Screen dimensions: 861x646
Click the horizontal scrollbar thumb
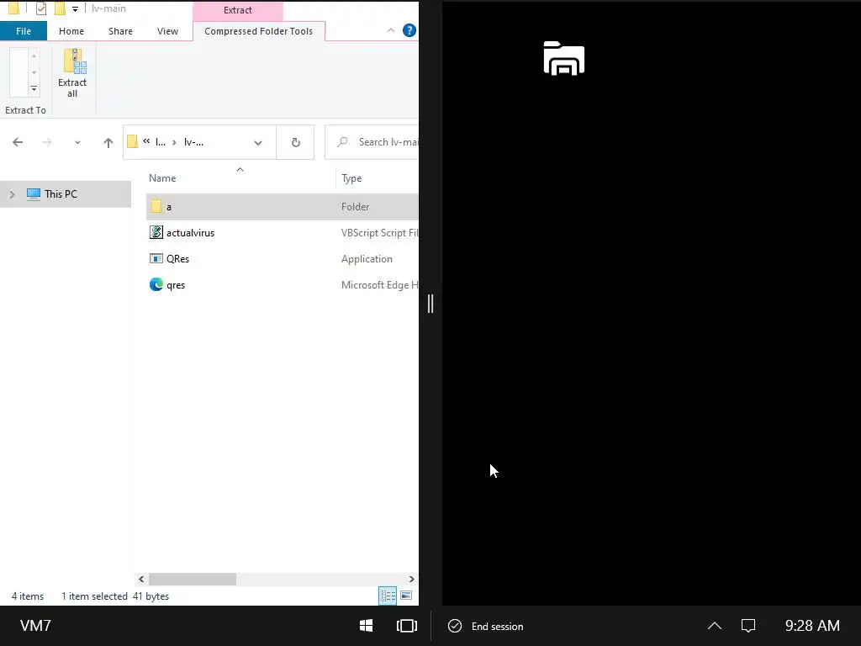click(193, 579)
